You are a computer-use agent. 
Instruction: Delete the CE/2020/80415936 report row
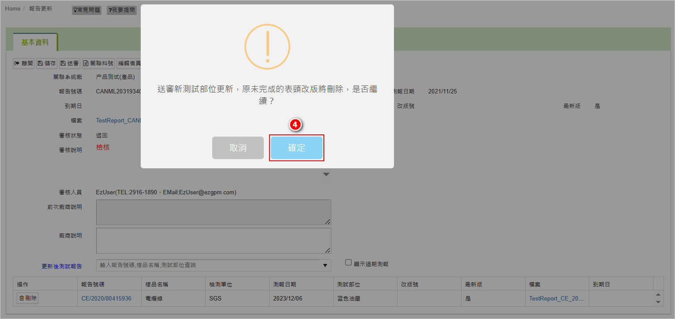coord(28,298)
